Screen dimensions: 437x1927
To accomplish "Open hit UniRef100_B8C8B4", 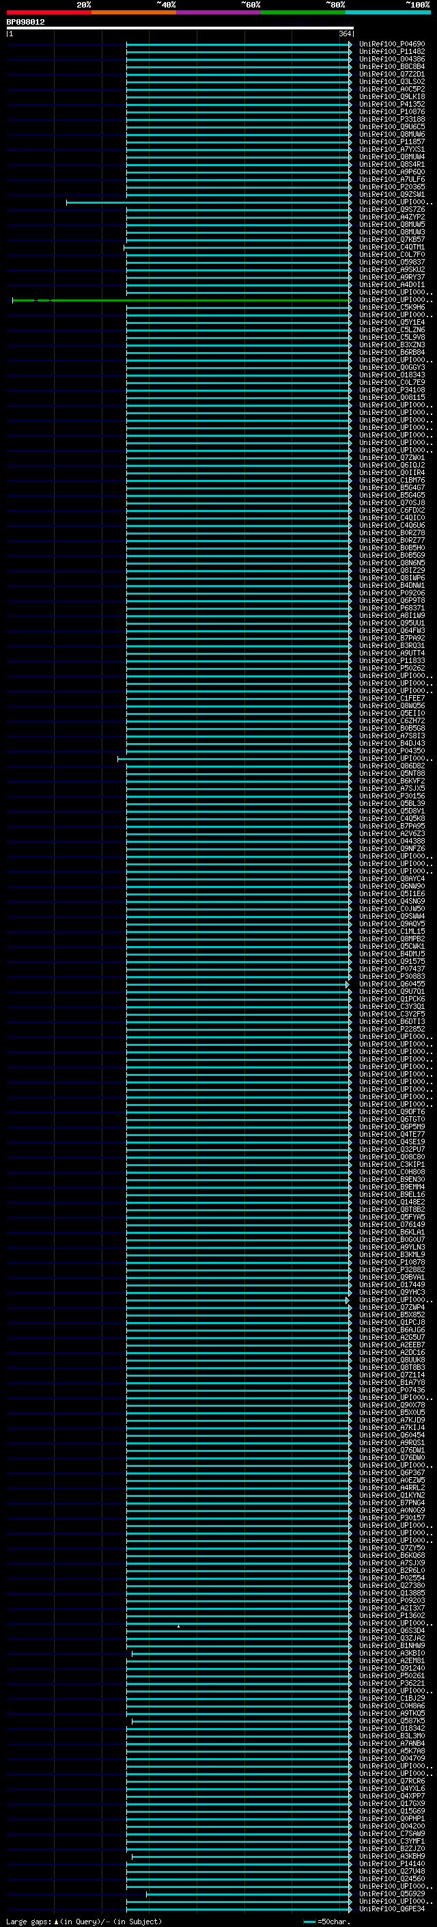I will (x=392, y=66).
